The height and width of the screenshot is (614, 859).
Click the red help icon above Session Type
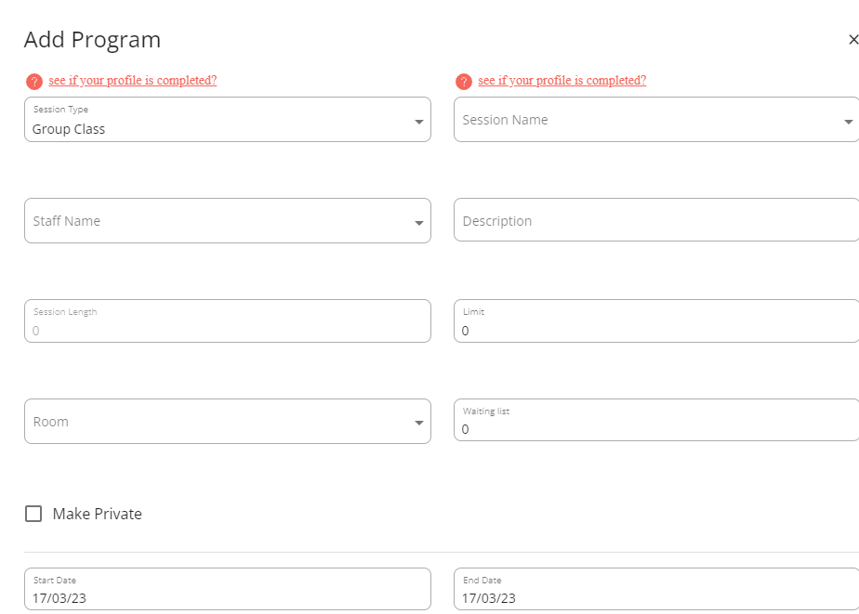[34, 82]
